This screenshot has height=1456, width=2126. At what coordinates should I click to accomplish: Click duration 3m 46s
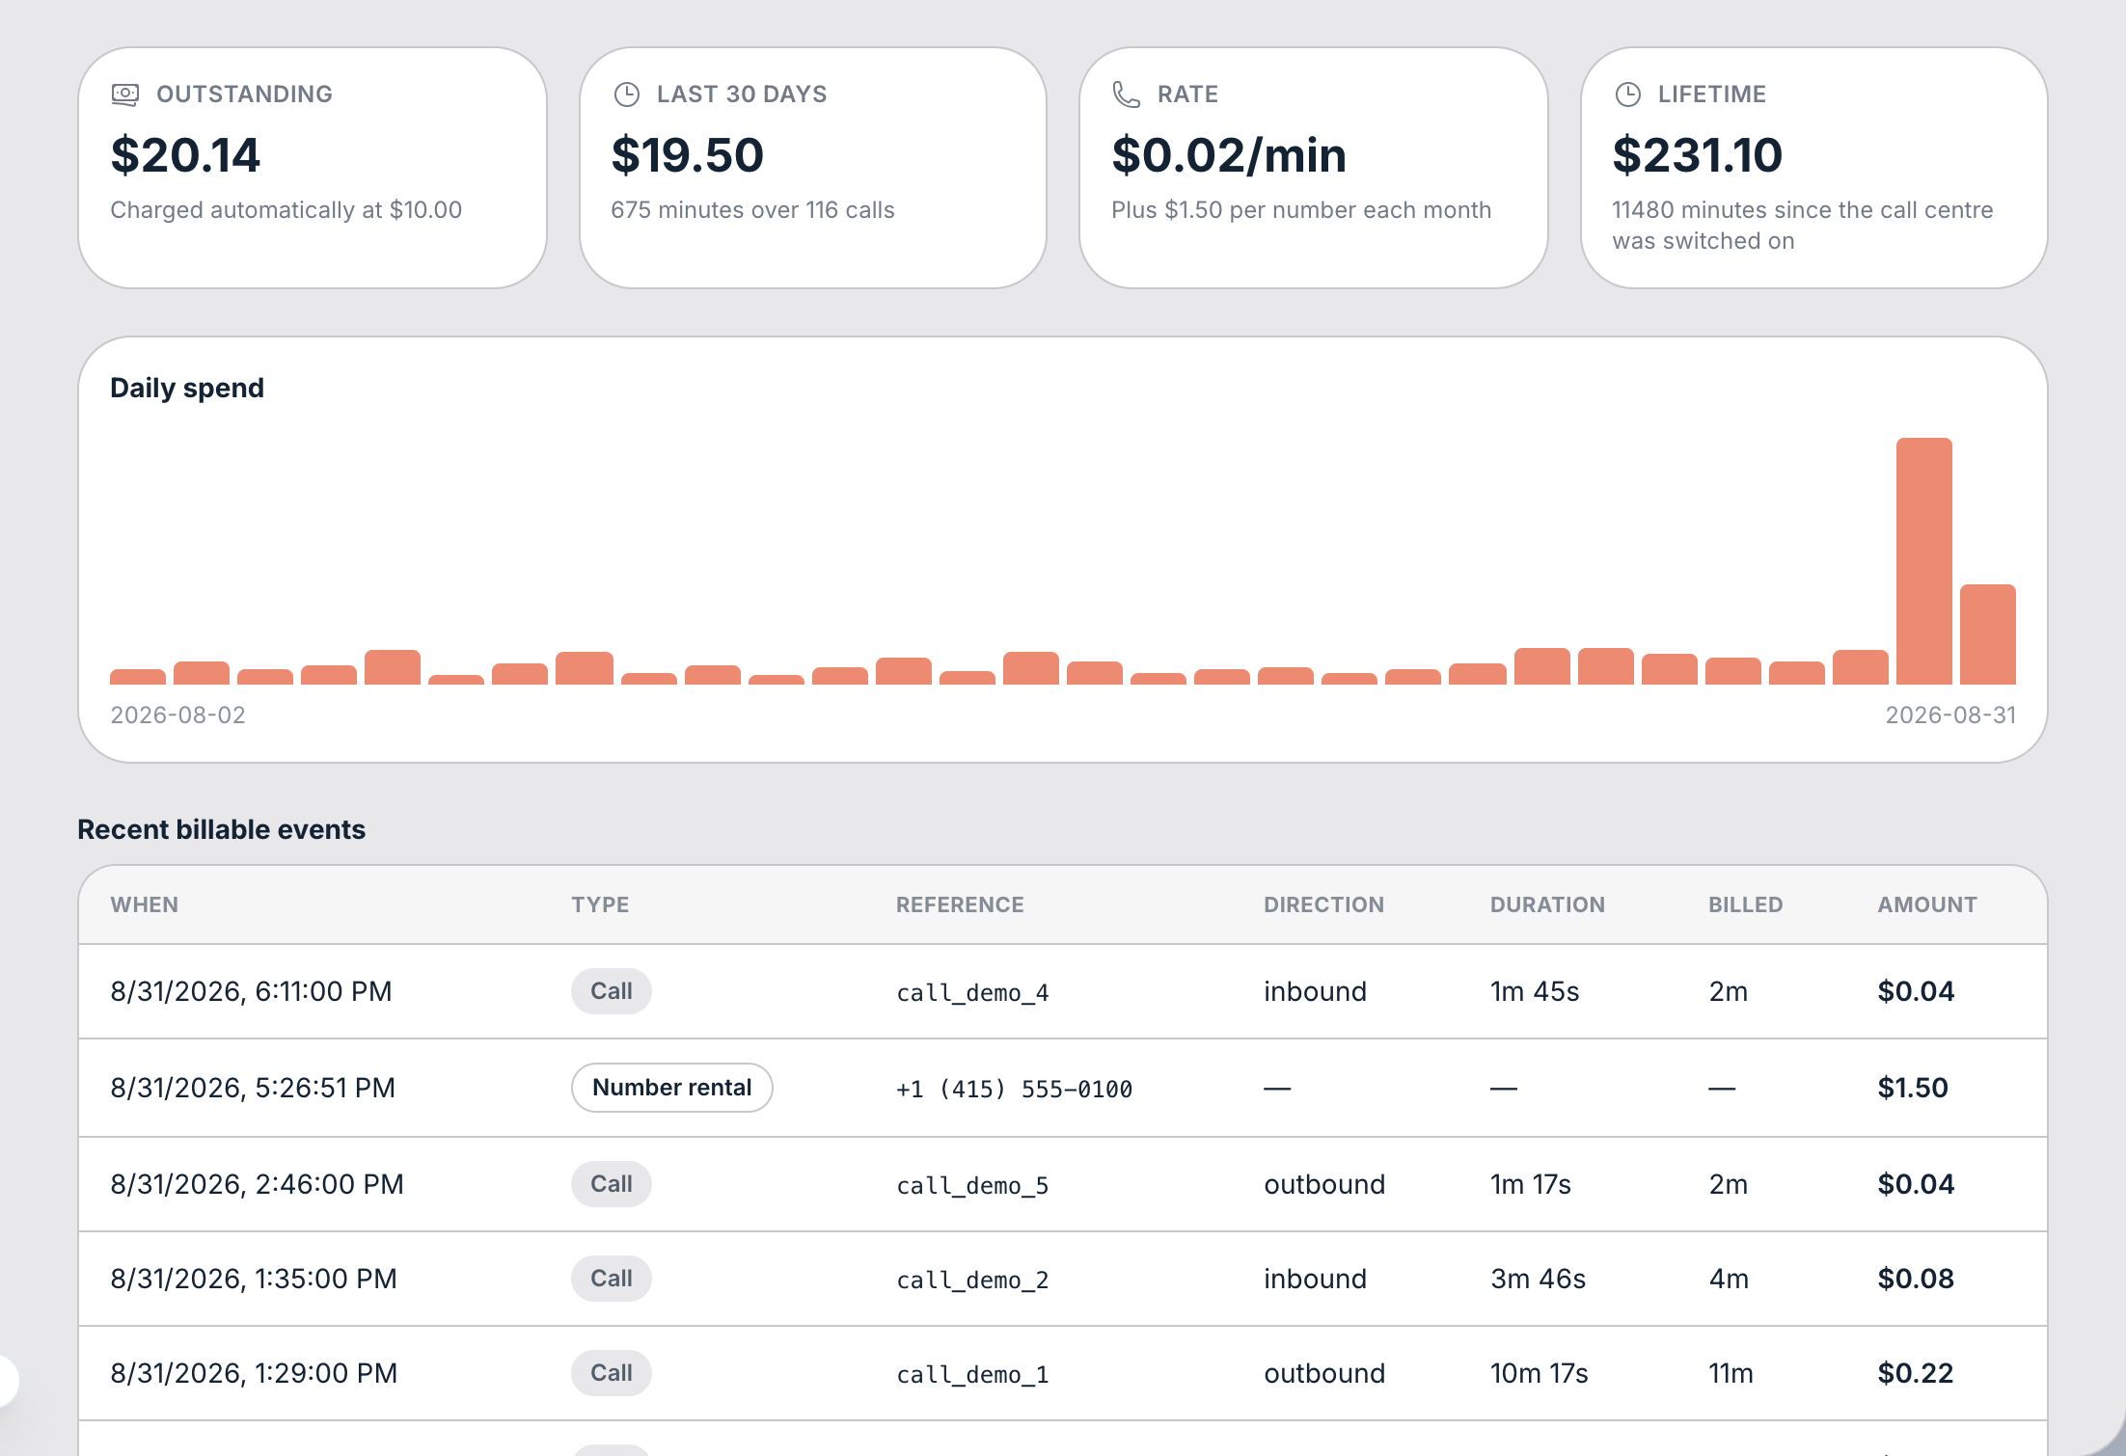point(1538,1279)
